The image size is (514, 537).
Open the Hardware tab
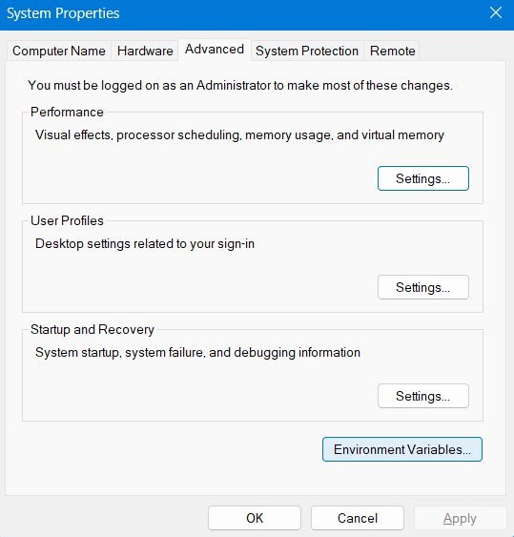pyautogui.click(x=145, y=51)
